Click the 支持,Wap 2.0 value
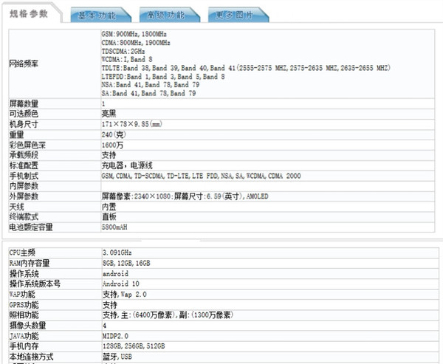 tap(125, 295)
